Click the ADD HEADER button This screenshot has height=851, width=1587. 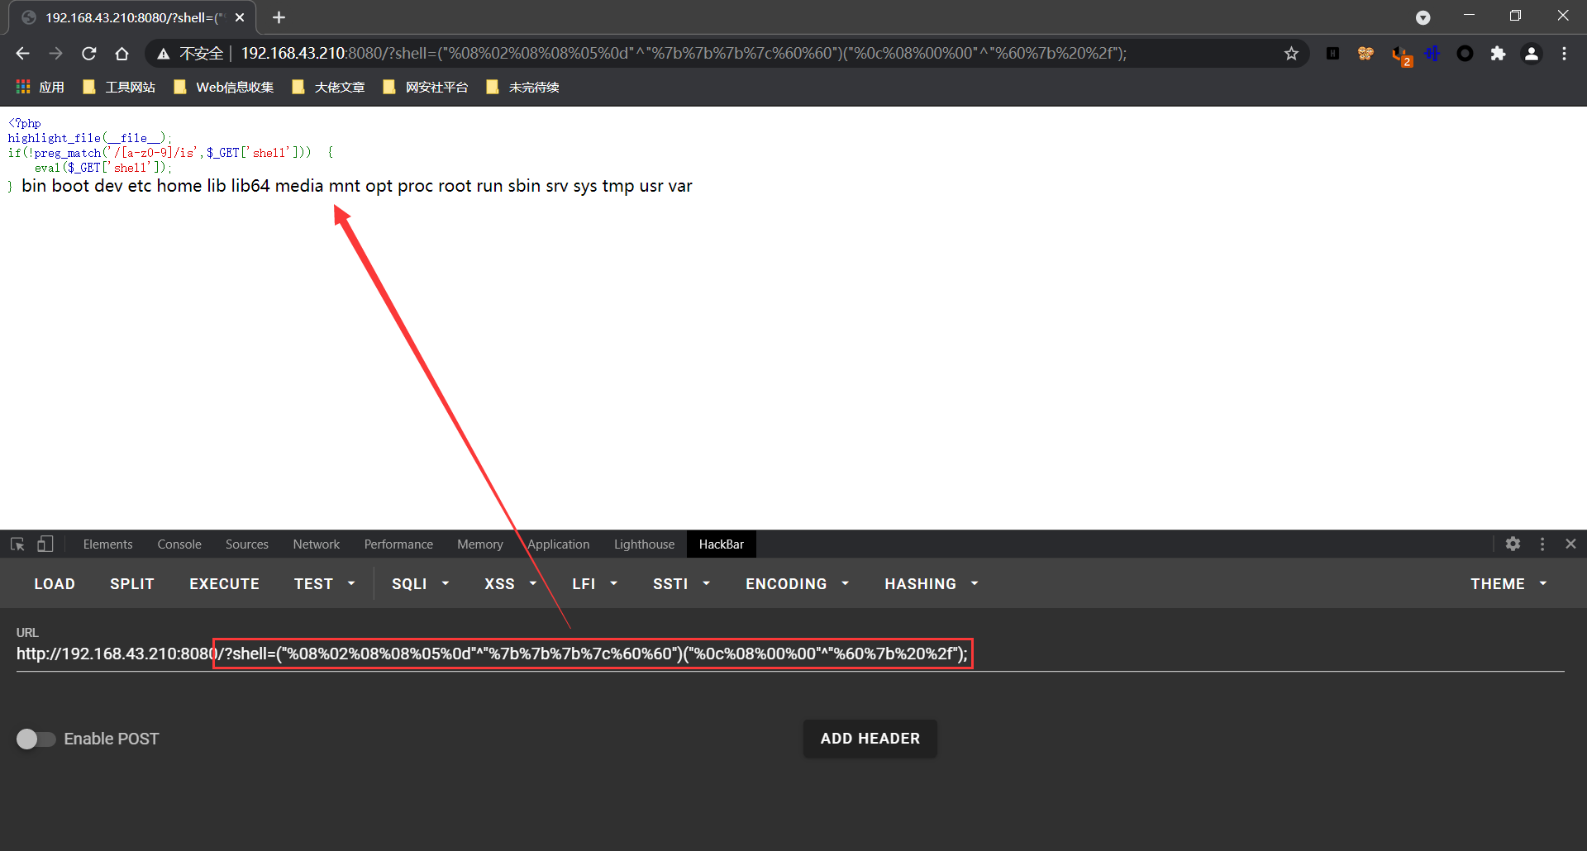point(870,739)
